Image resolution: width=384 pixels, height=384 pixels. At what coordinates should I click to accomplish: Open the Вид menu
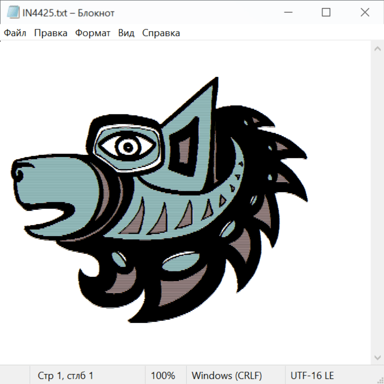pyautogui.click(x=126, y=33)
